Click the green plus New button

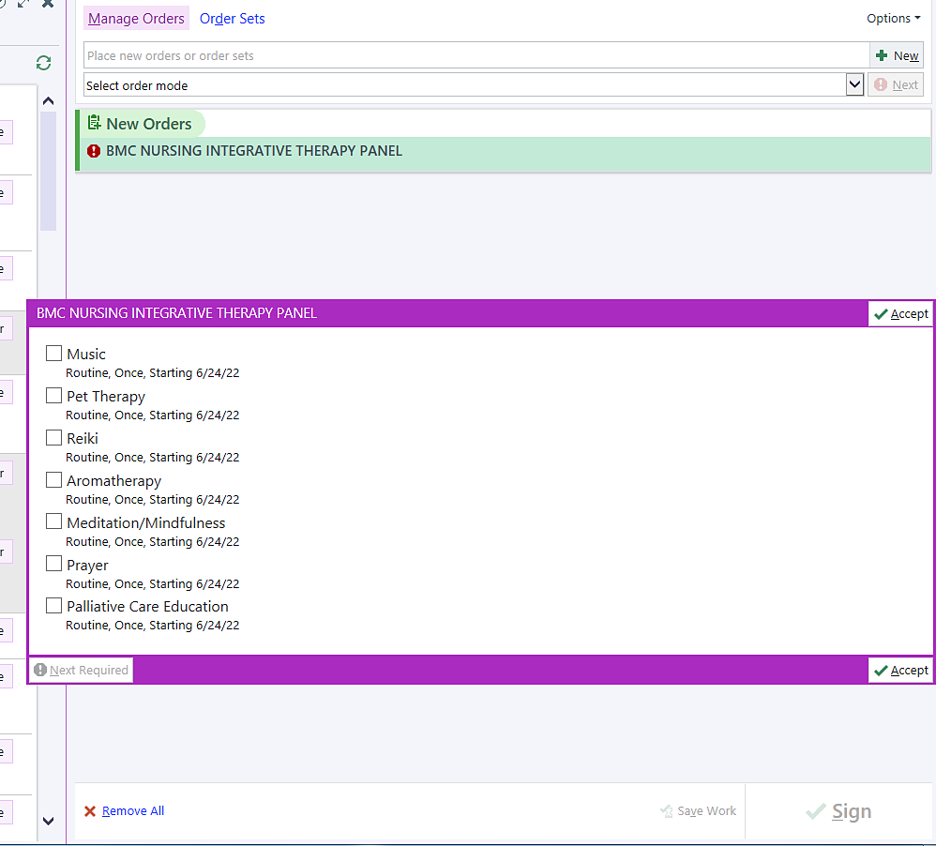click(x=896, y=55)
